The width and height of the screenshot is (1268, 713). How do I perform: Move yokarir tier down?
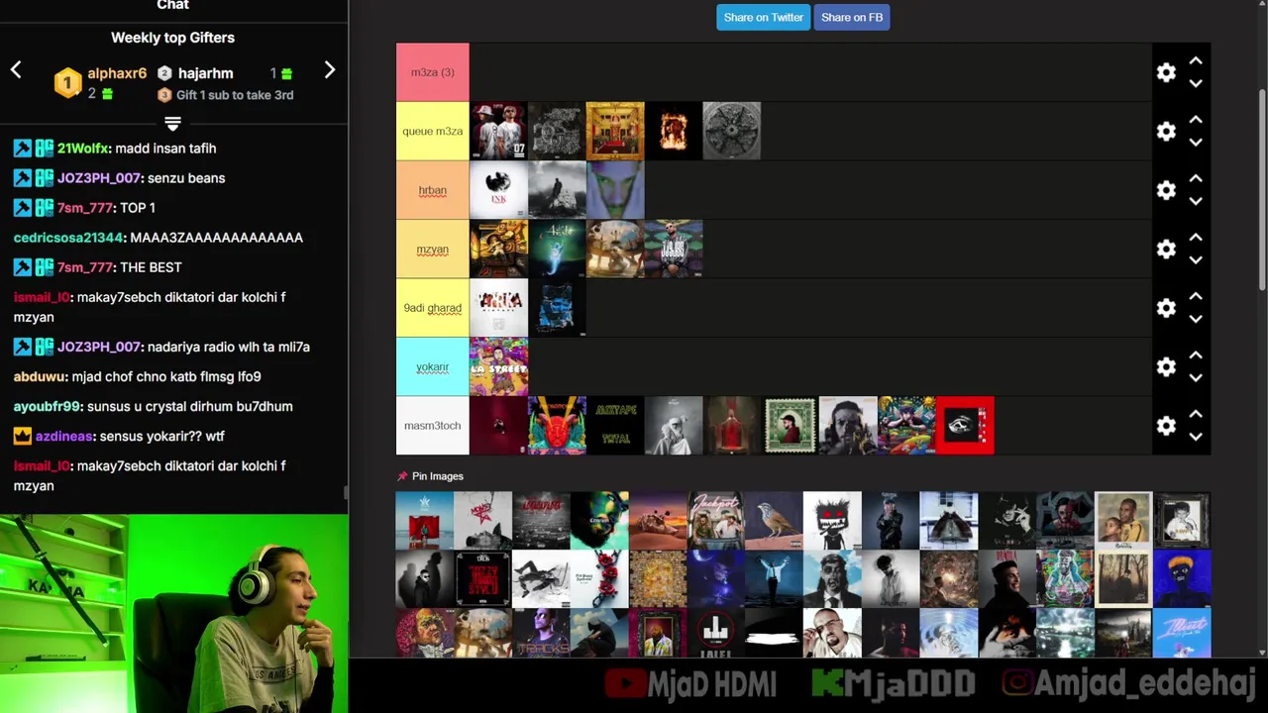click(x=1196, y=378)
